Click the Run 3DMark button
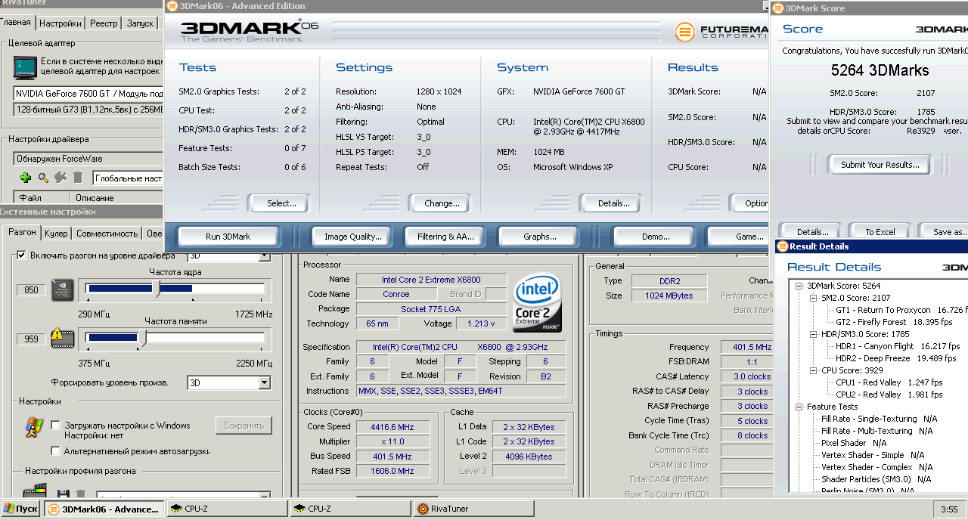 [x=228, y=237]
